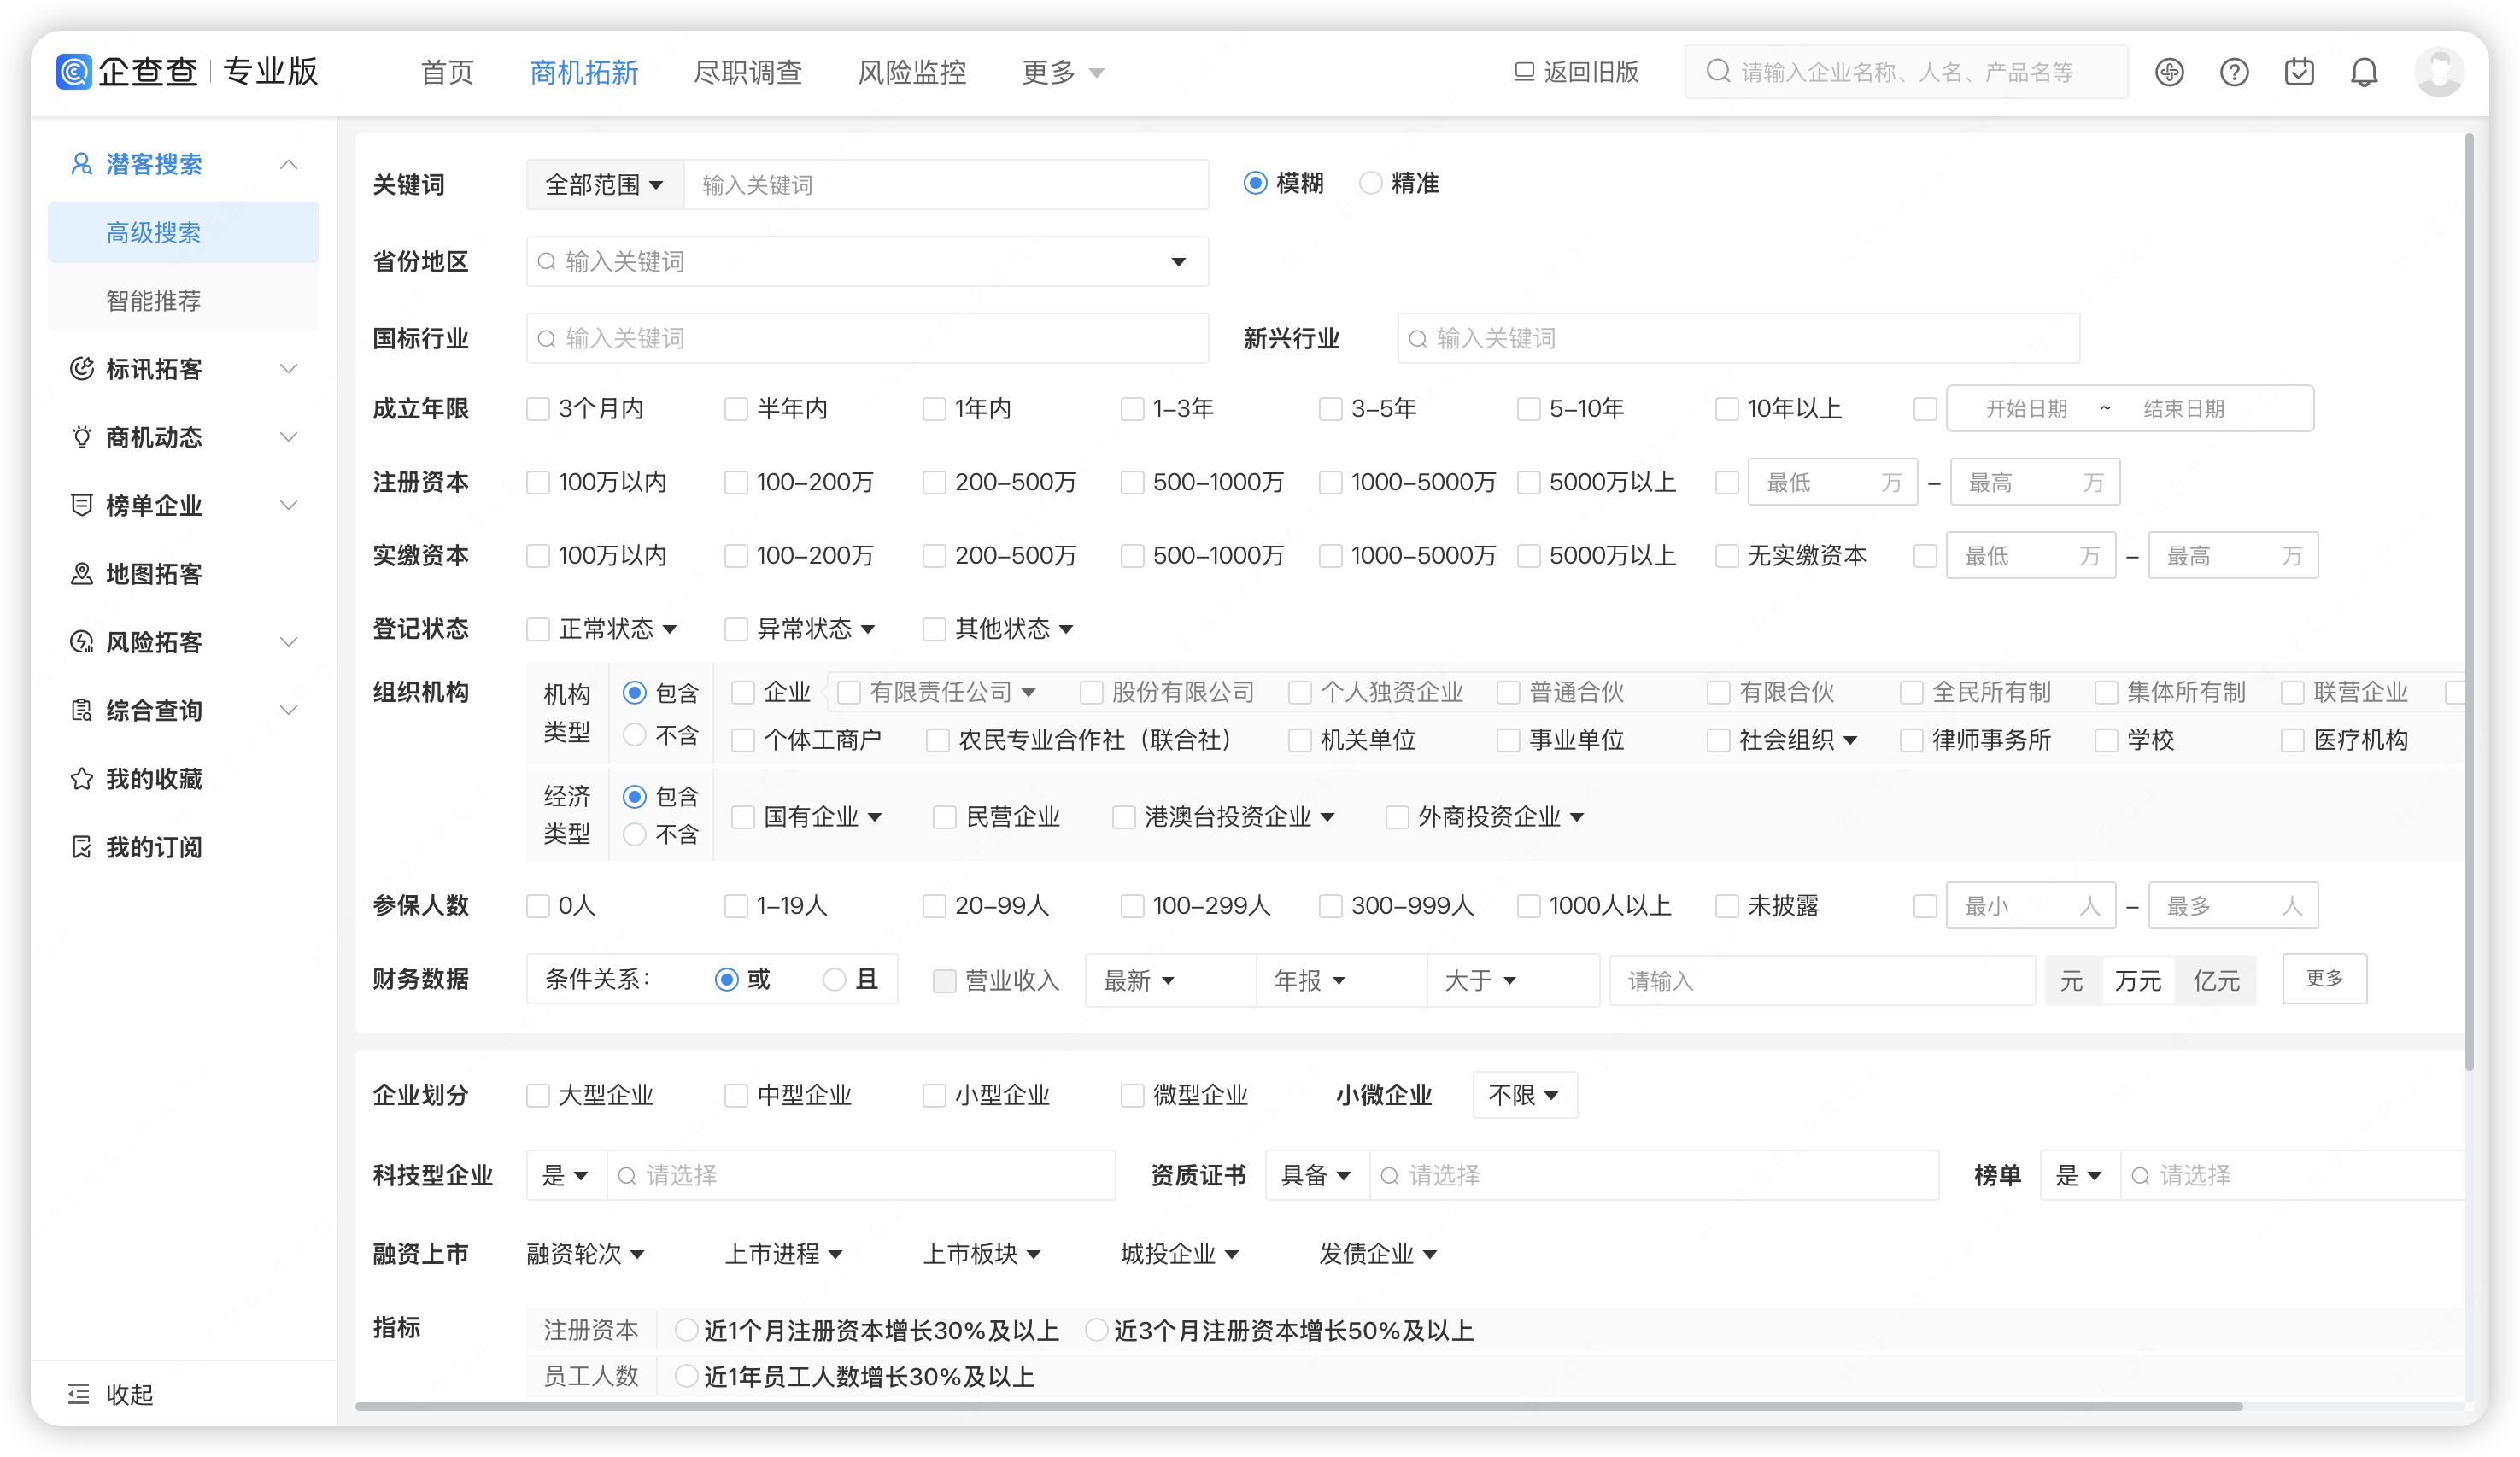This screenshot has height=1457, width=2520.
Task: Open the app download icon in header
Action: coord(2169,72)
